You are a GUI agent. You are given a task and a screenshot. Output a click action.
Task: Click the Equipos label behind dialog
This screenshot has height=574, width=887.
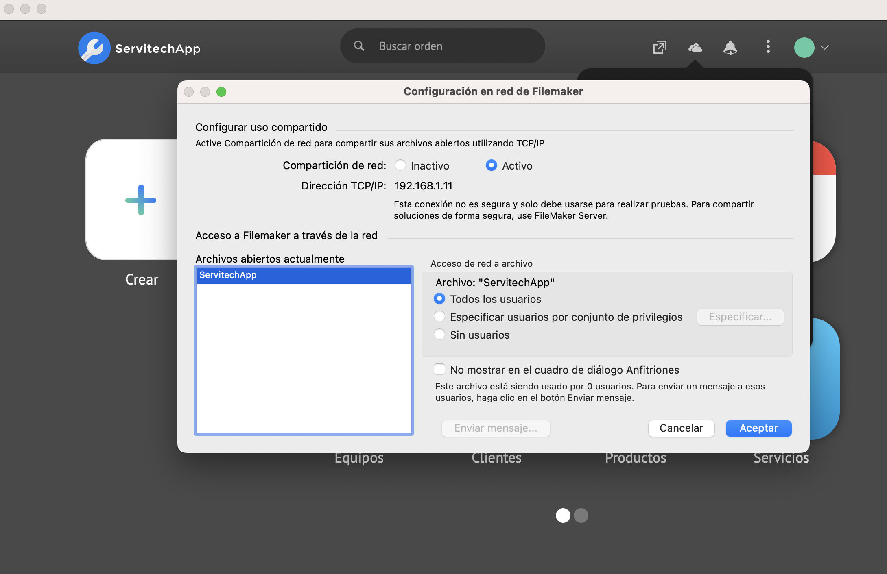point(359,458)
